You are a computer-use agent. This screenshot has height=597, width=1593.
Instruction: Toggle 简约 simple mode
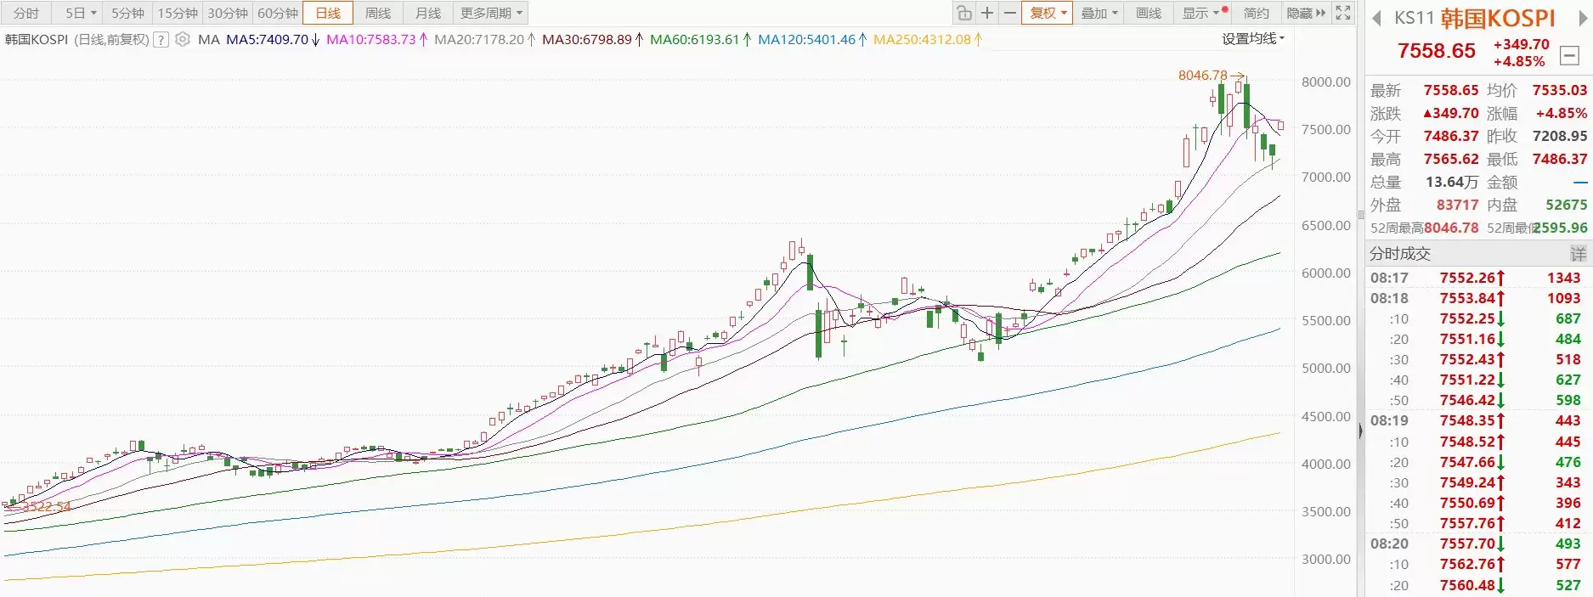(1257, 13)
